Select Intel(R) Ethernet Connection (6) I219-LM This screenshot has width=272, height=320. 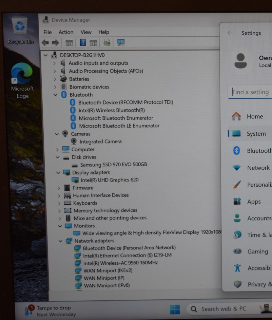(x=128, y=255)
